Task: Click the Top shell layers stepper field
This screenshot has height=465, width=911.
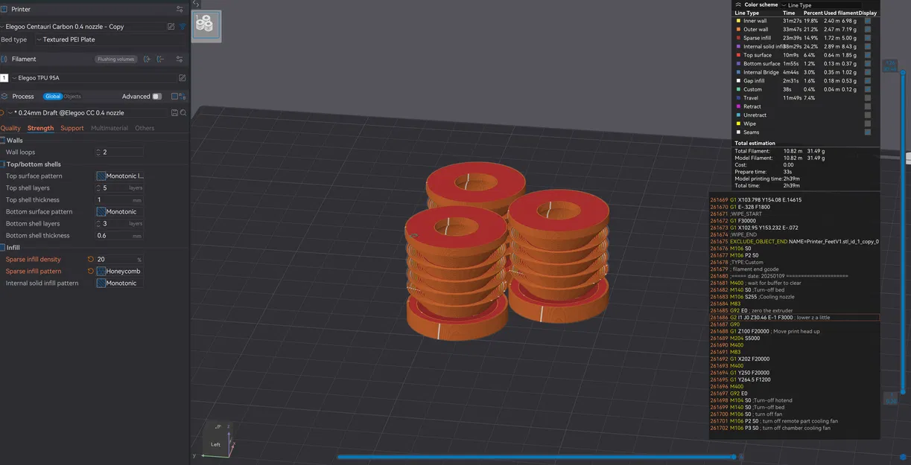Action: 119,187
